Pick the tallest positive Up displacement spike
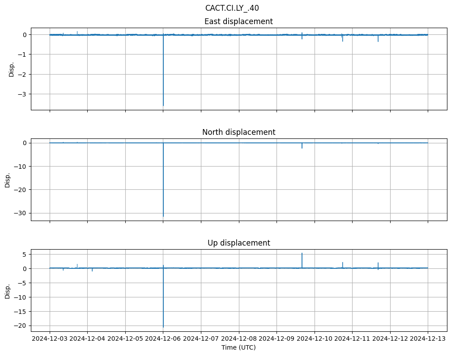This screenshot has width=451, height=355. (302, 254)
